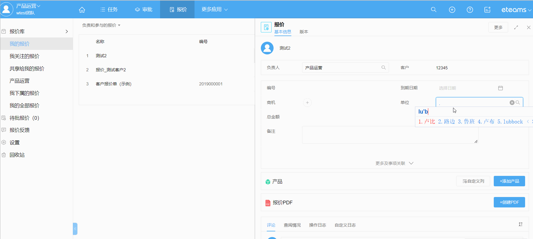The width and height of the screenshot is (533, 239).
Task: Click the plus circle quick-create icon
Action: coord(452,10)
